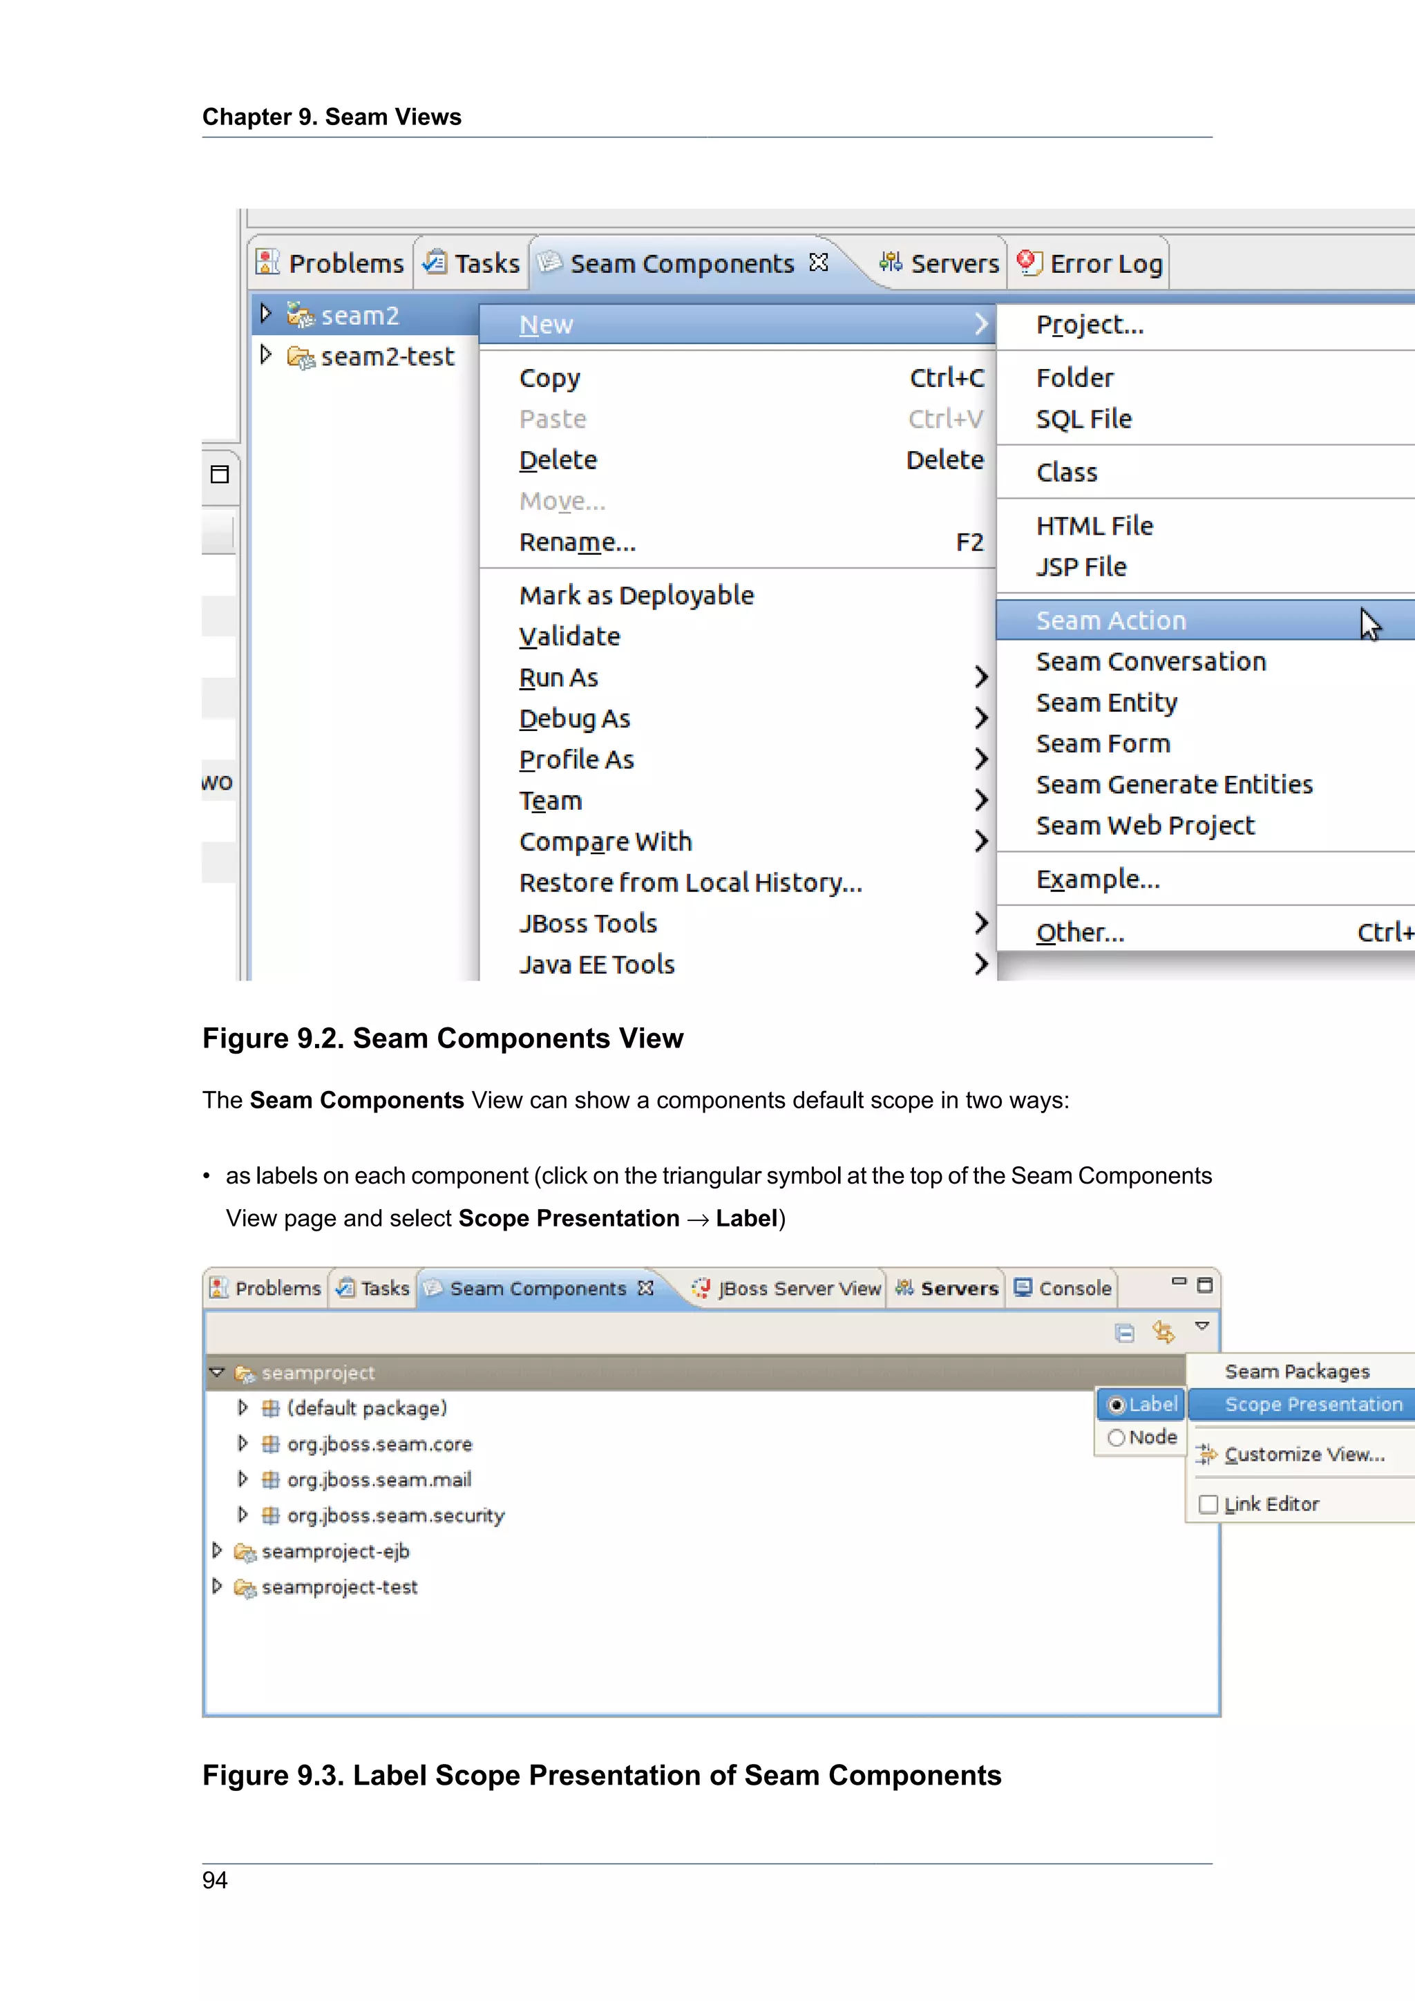Open the view menu triangle dropdown
Image resolution: width=1415 pixels, height=2001 pixels.
point(1202,1325)
